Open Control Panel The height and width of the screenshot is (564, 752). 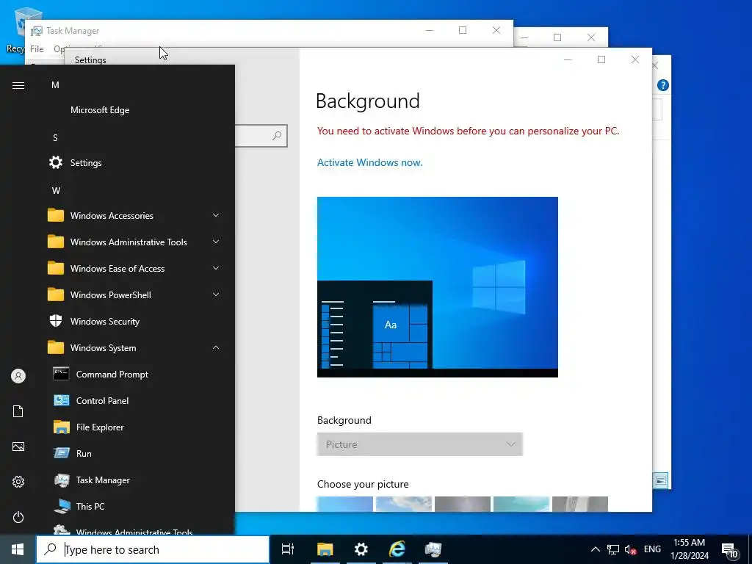tap(102, 400)
